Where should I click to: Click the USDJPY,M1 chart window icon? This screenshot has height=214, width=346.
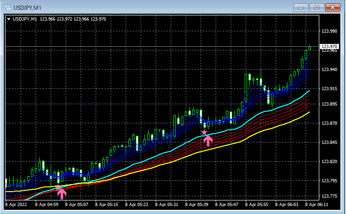click(8, 7)
